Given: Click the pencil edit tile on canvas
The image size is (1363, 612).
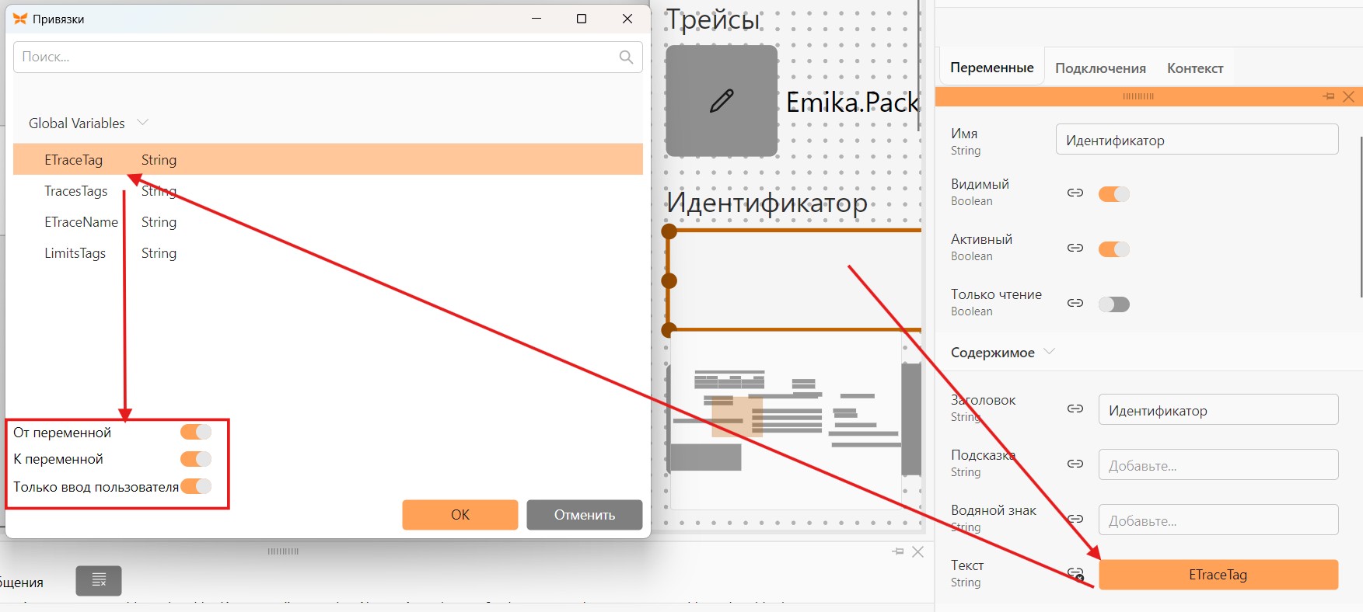Looking at the screenshot, I should pyautogui.click(x=722, y=101).
